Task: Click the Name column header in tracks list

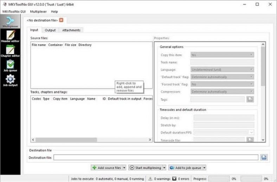Action: [x=91, y=99]
